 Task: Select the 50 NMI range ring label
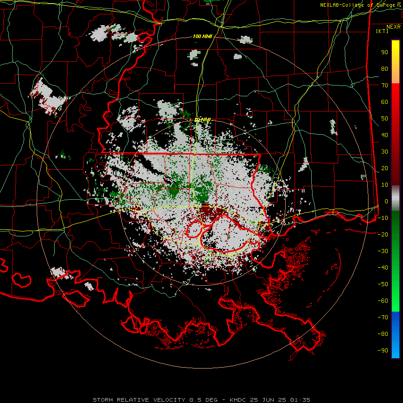(x=202, y=120)
